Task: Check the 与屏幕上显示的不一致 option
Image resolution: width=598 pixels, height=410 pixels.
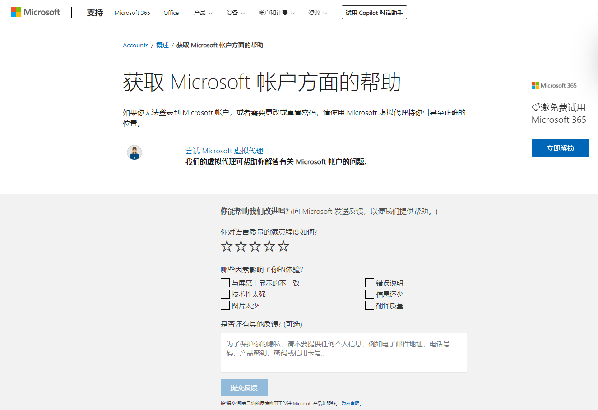Action: click(x=225, y=282)
